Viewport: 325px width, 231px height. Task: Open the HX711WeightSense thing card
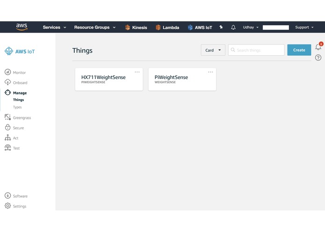click(109, 79)
